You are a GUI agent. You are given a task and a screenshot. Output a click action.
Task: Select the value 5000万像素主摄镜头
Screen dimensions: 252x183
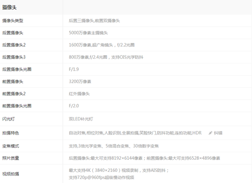point(88,33)
